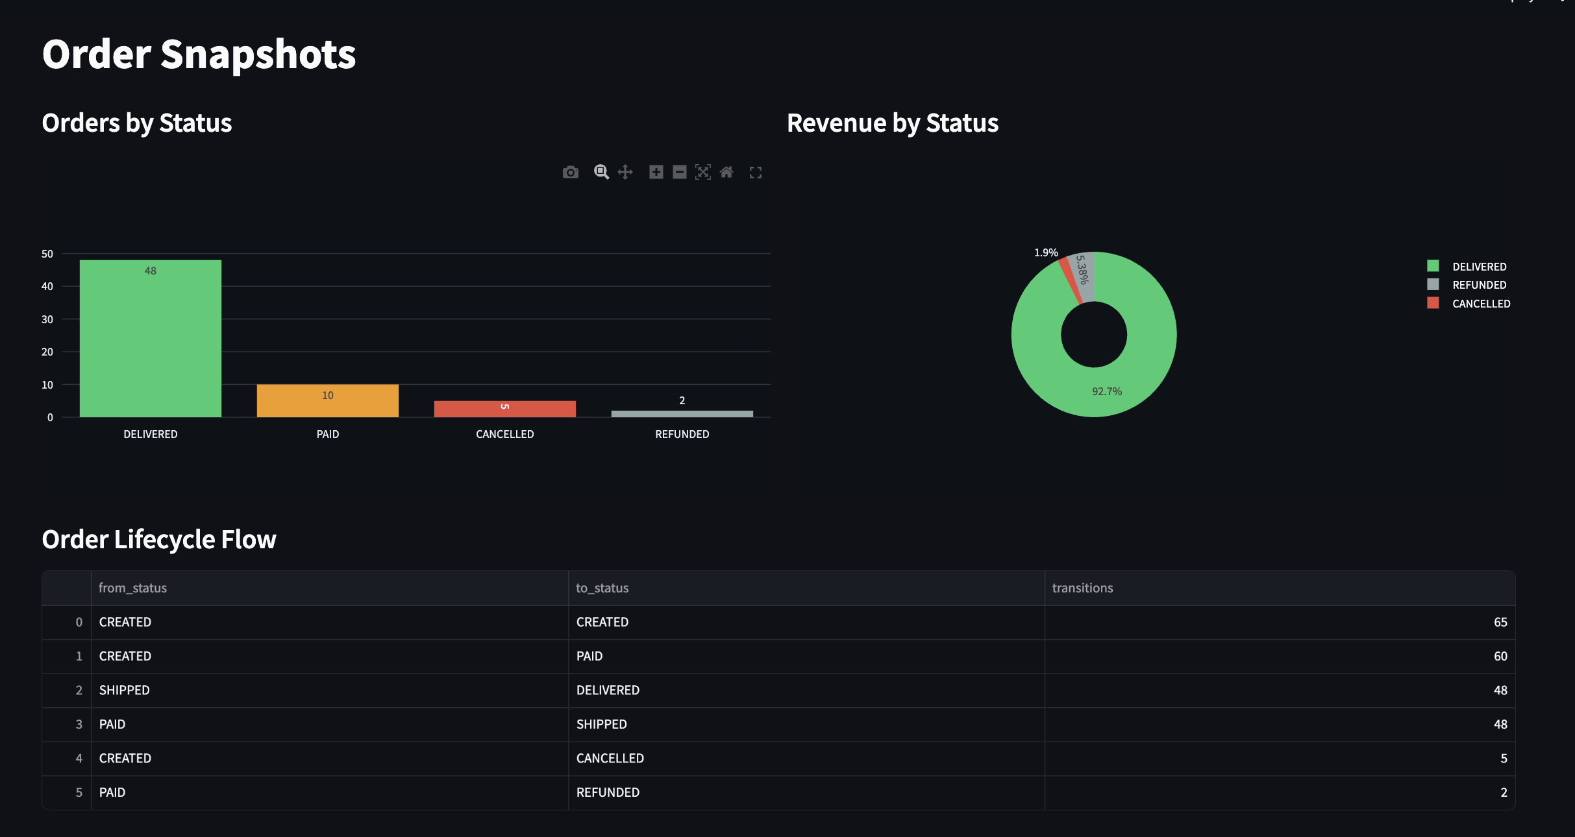Select row index 3 in lifecycle table
This screenshot has width=1575, height=837.
point(67,724)
